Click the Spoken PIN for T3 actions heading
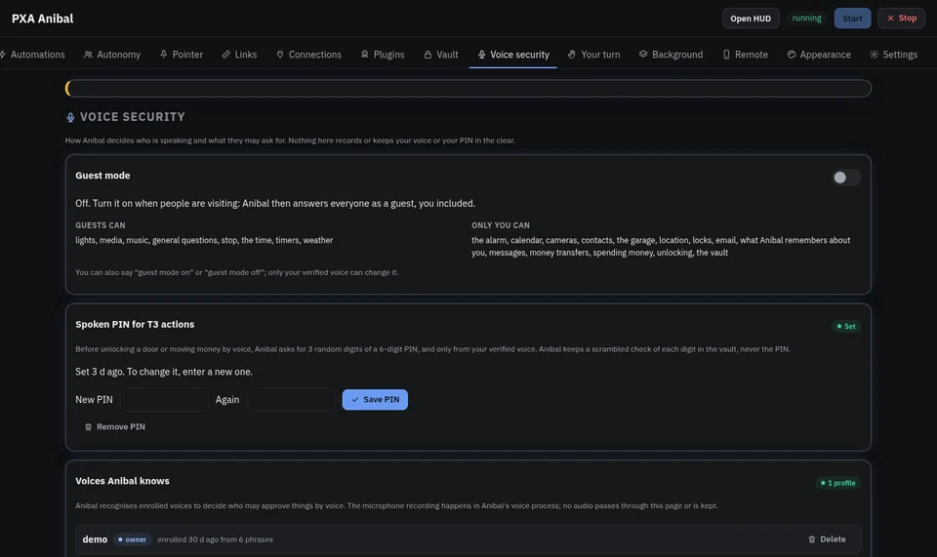 coord(135,324)
